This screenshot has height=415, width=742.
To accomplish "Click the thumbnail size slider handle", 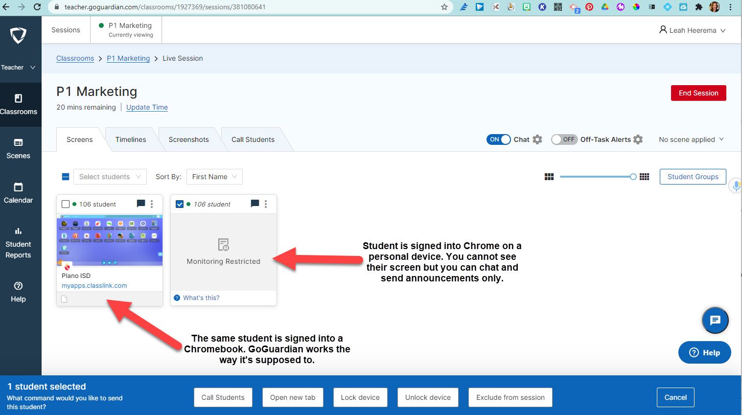I will pyautogui.click(x=633, y=177).
